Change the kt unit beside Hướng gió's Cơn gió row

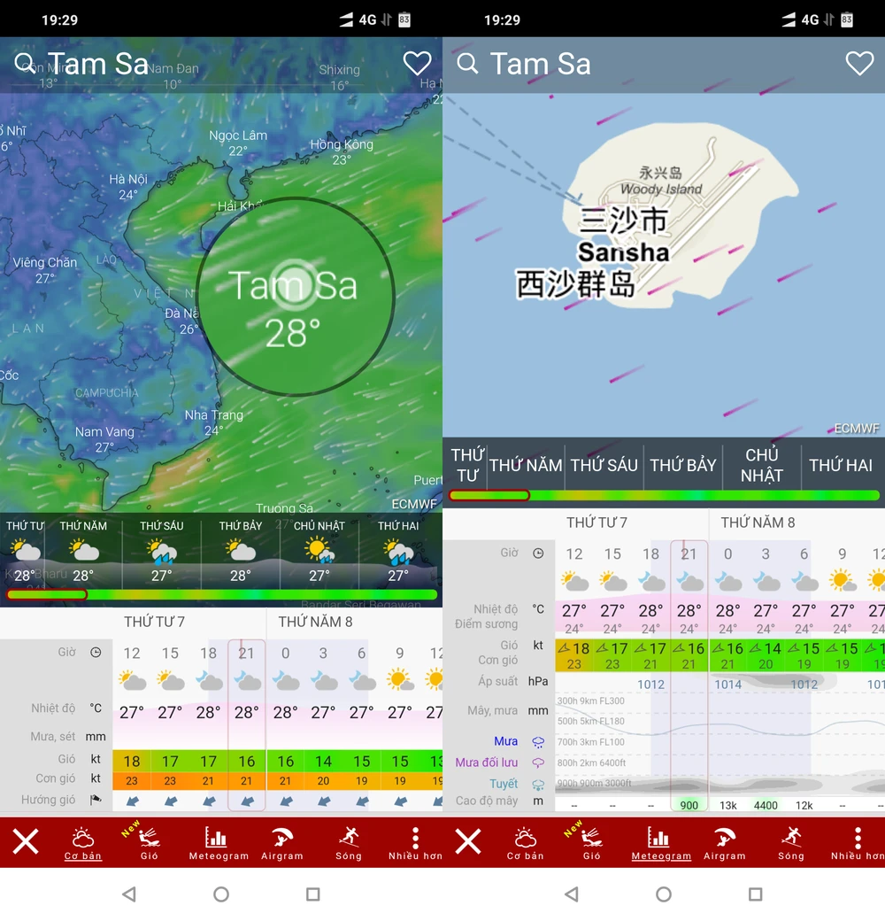[96, 779]
